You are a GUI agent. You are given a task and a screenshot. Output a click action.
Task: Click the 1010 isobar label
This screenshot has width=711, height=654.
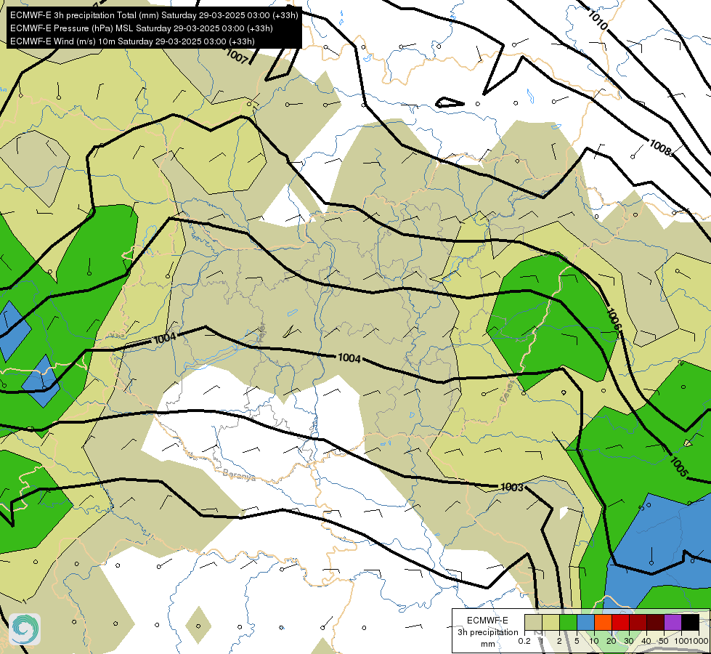(597, 20)
